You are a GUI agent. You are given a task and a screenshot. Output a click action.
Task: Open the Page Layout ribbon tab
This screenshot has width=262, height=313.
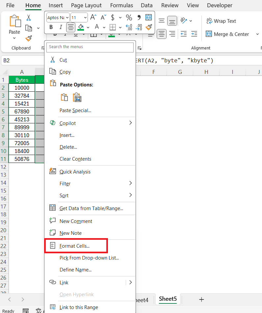coord(86,5)
